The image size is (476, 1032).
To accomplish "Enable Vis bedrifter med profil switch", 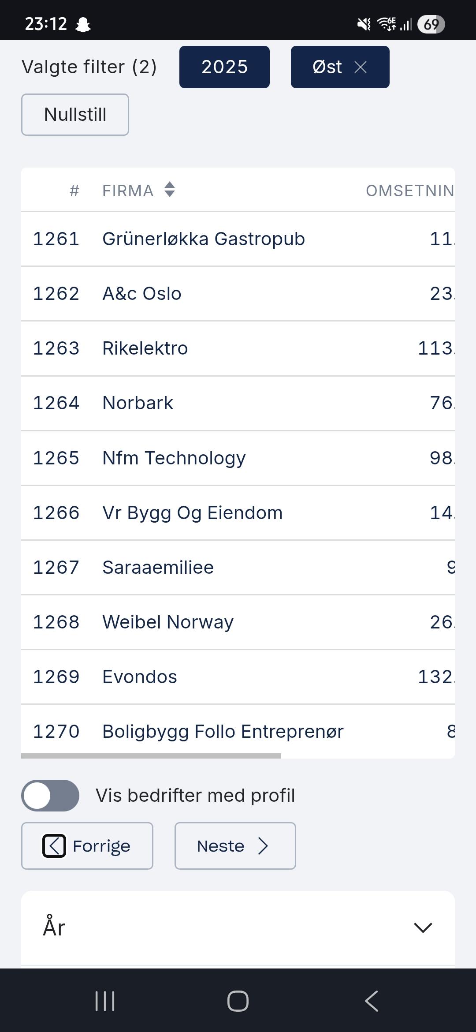I will point(50,795).
